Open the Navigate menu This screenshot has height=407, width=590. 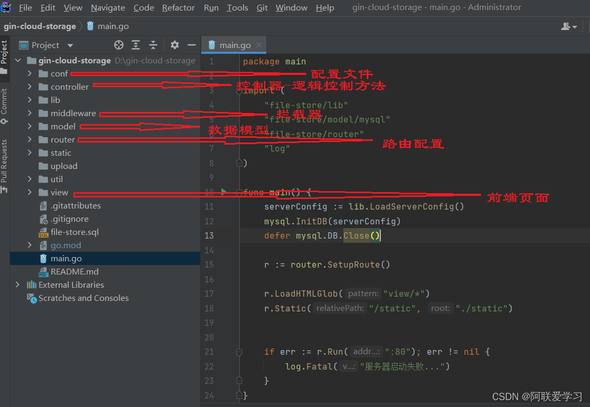[x=108, y=7]
